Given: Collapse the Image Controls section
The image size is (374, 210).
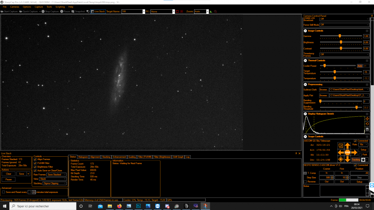Looking at the screenshot, I should pyautogui.click(x=305, y=31).
